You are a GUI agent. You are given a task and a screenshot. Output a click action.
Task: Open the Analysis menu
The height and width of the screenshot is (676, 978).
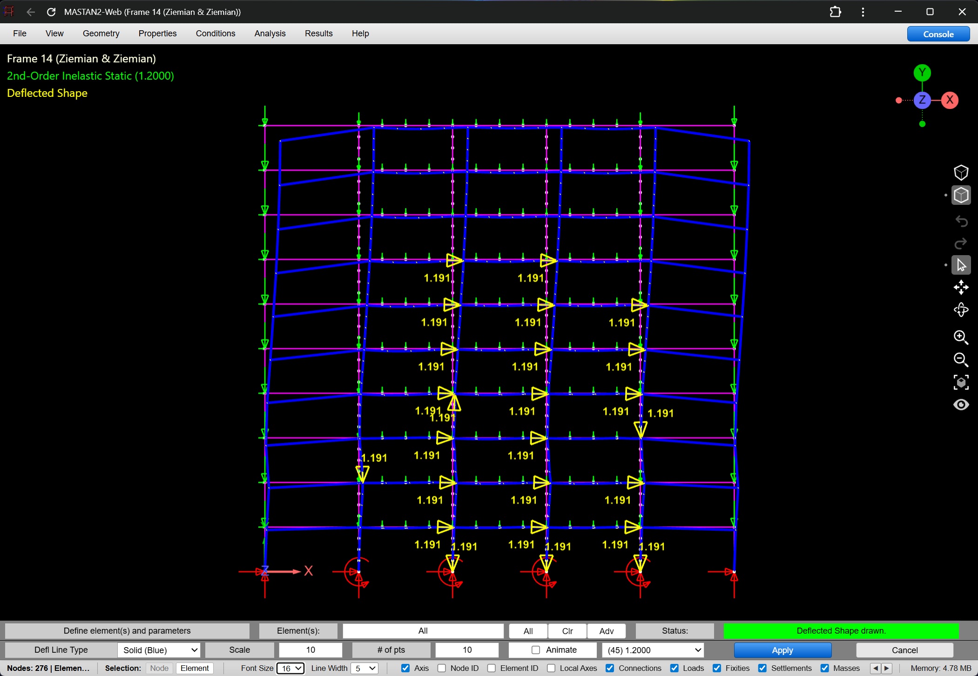click(270, 33)
